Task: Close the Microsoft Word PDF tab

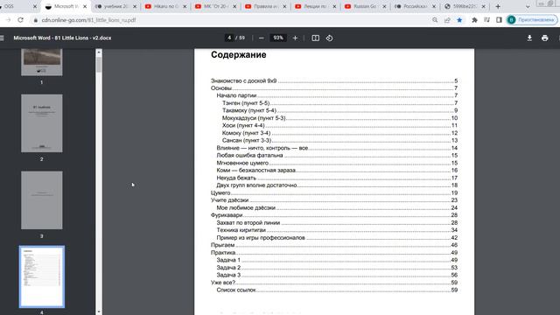Action: click(85, 6)
